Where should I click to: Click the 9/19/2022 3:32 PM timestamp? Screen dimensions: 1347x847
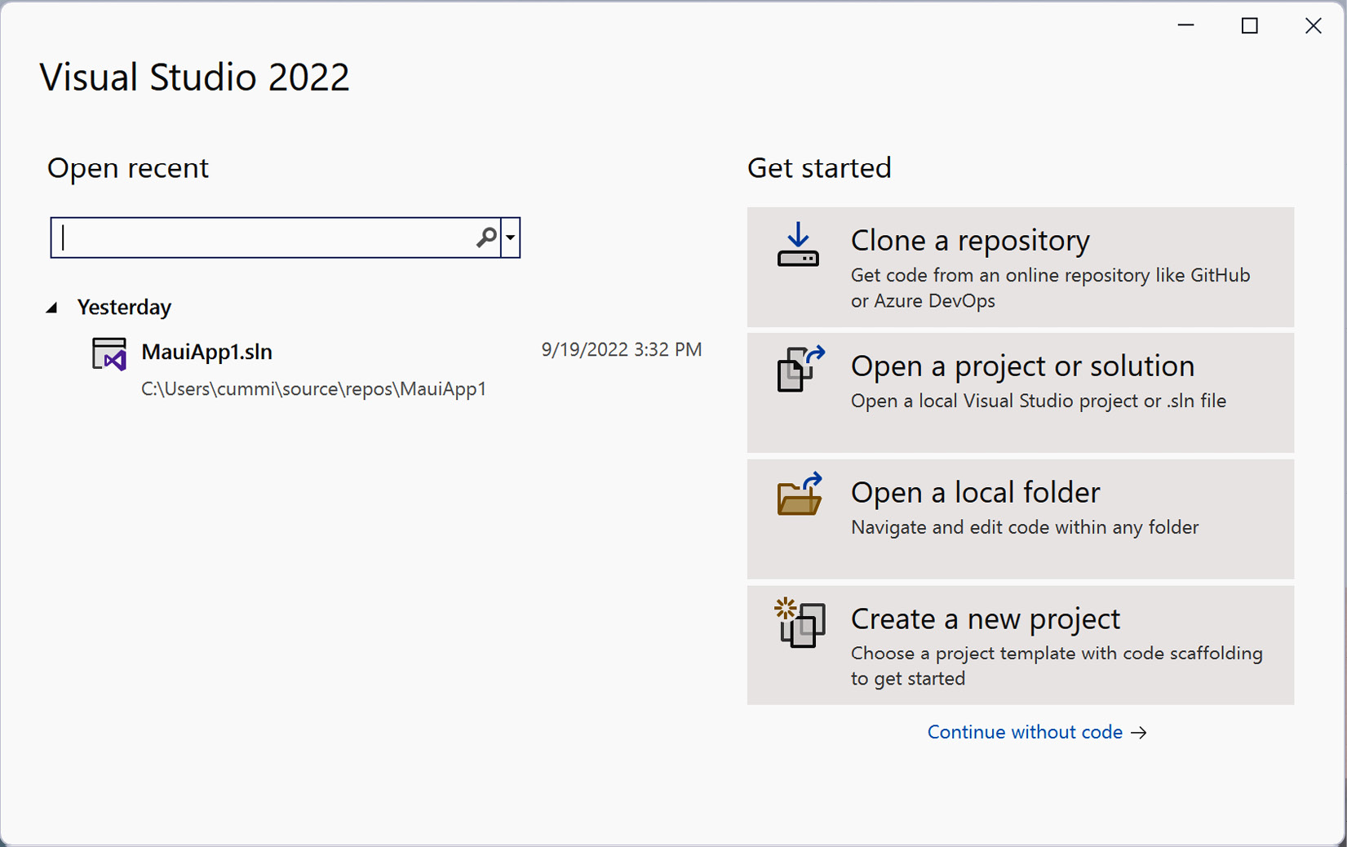coord(622,349)
